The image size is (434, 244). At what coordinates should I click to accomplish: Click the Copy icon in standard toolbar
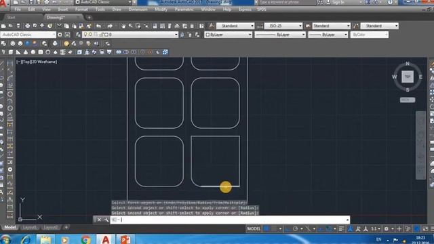(x=66, y=26)
